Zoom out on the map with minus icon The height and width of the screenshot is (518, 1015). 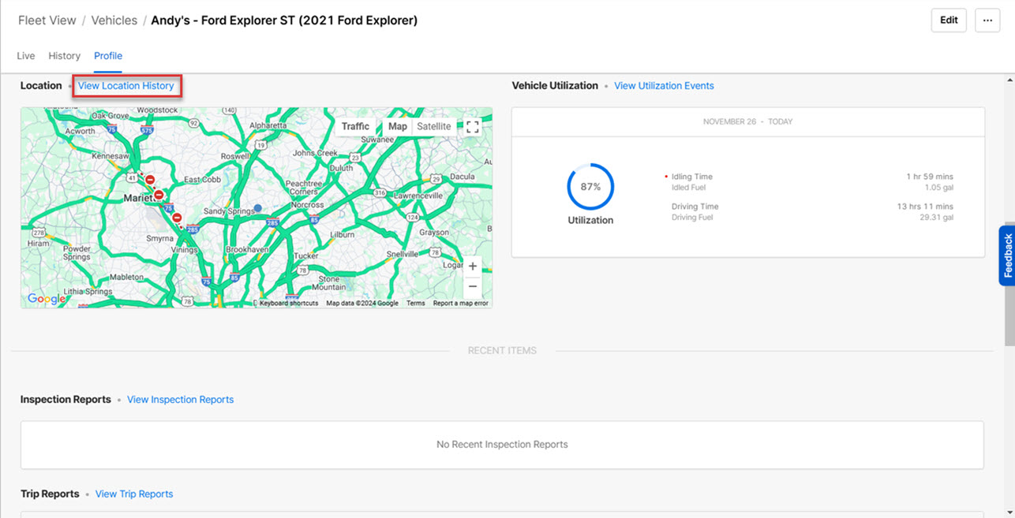(x=472, y=286)
